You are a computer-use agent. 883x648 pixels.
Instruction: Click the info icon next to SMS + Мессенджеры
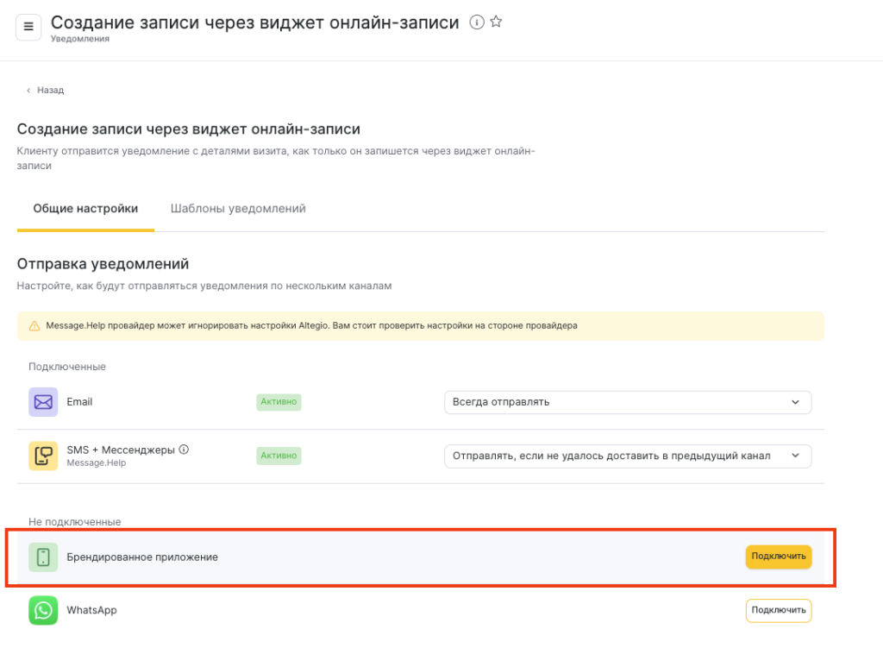click(x=184, y=450)
